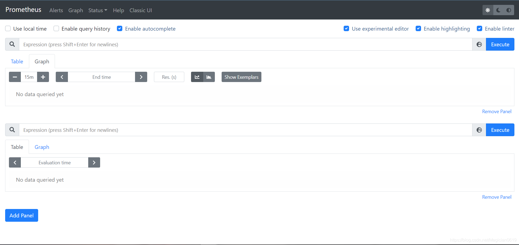519x245 pixels.
Task: Open the Alerts page
Action: click(56, 10)
